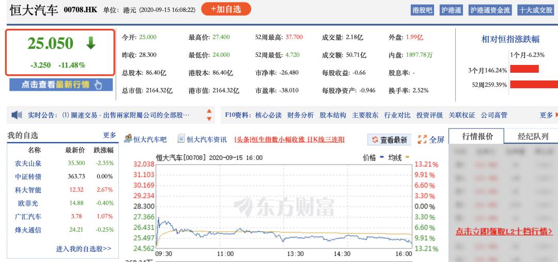The height and width of the screenshot is (262, 558).
Task: Click the fullscreen 全屏 icon
Action: point(422,140)
